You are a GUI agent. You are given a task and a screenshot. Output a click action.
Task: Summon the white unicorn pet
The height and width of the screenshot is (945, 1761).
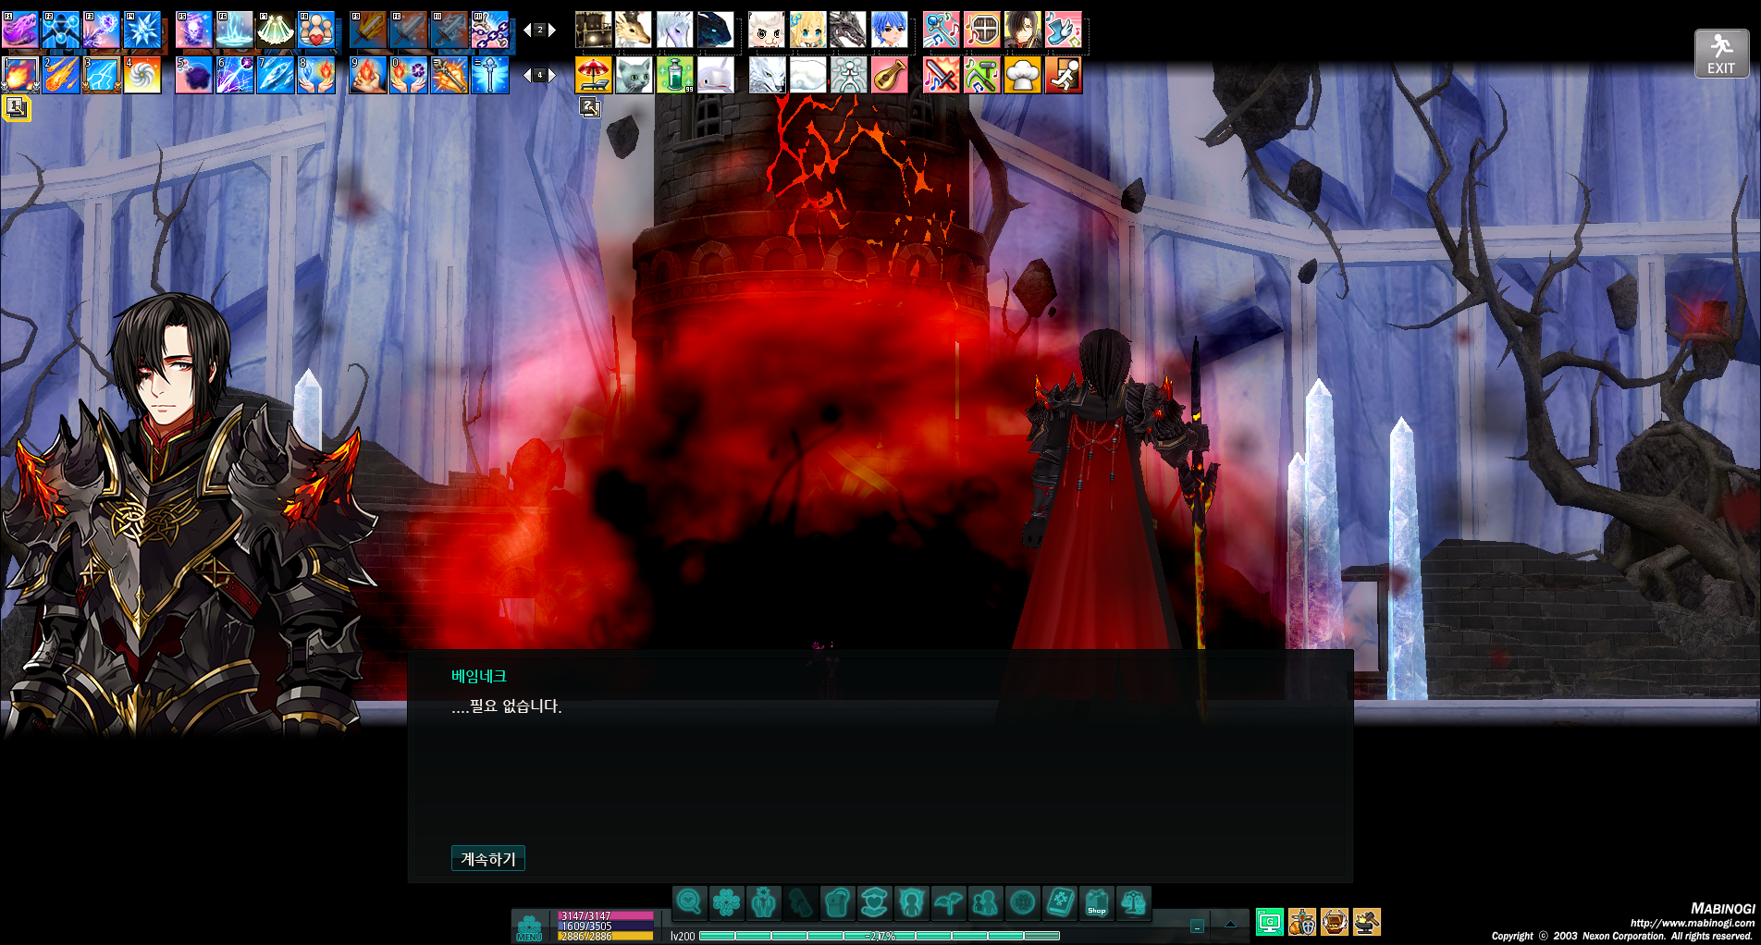[x=674, y=30]
